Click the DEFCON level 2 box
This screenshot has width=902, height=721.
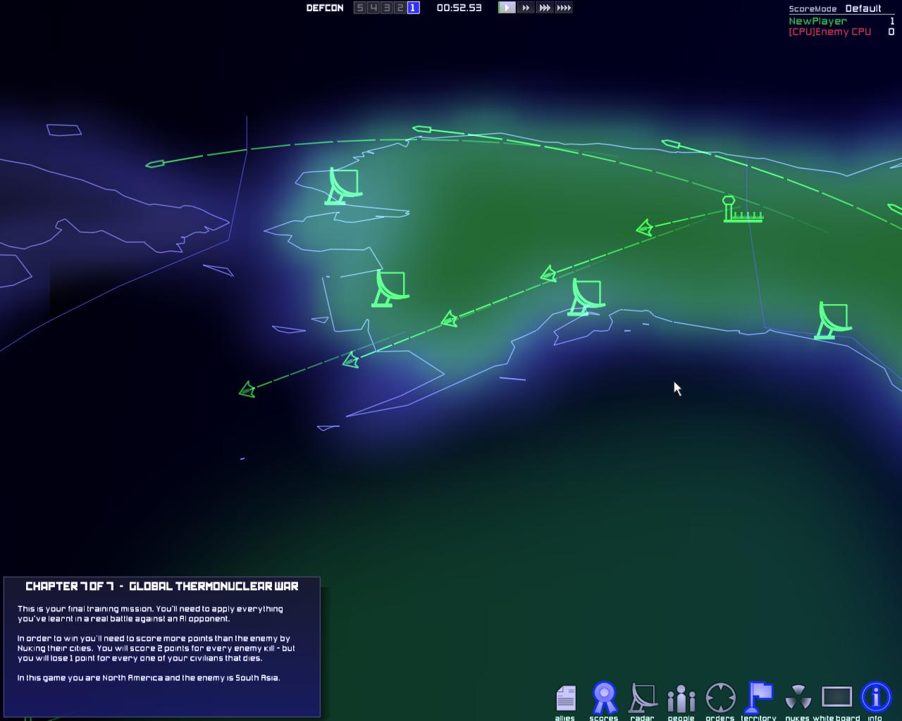tap(400, 8)
